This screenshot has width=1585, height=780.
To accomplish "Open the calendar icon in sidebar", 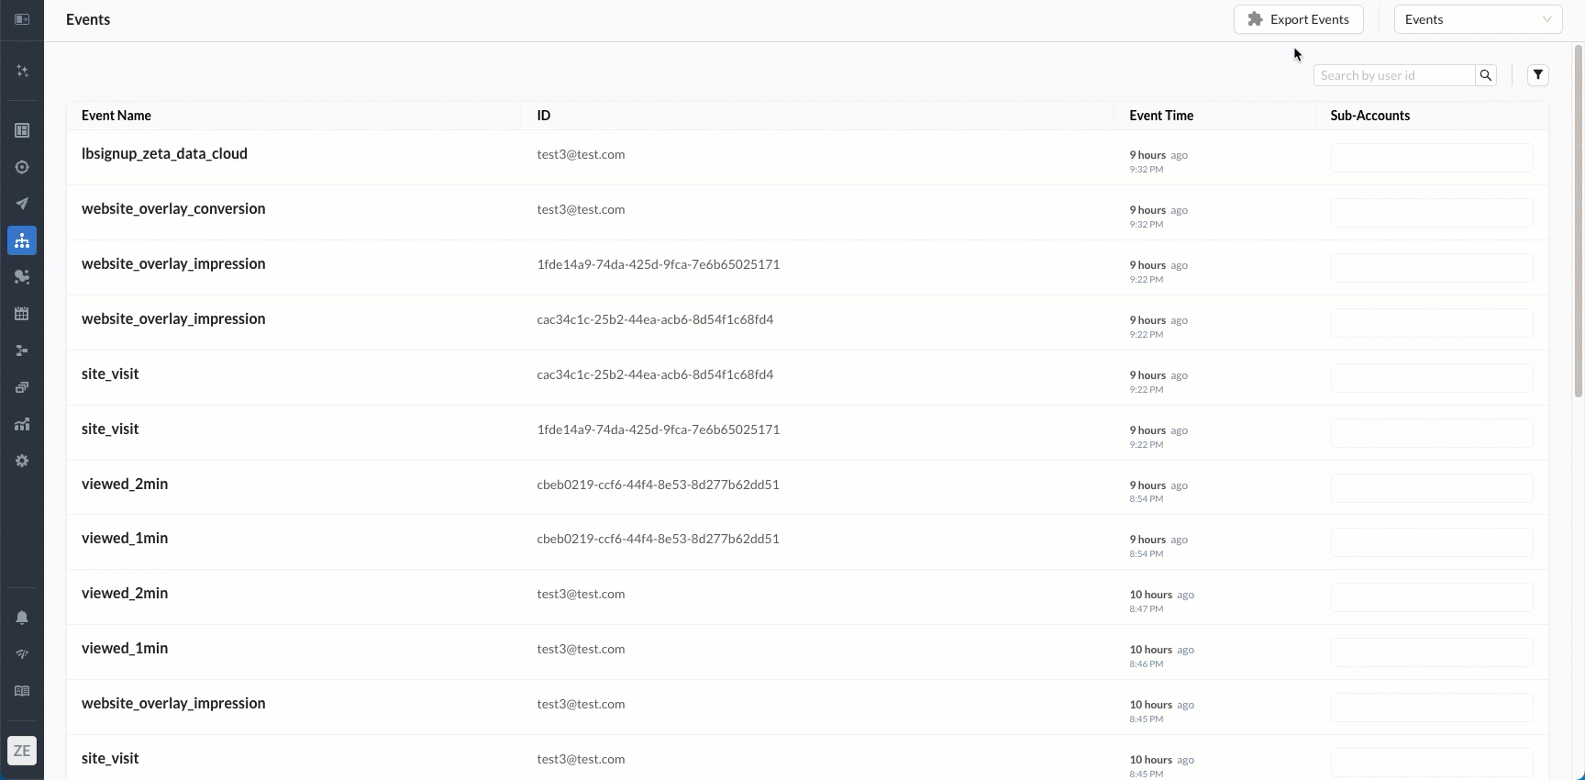I will [22, 314].
